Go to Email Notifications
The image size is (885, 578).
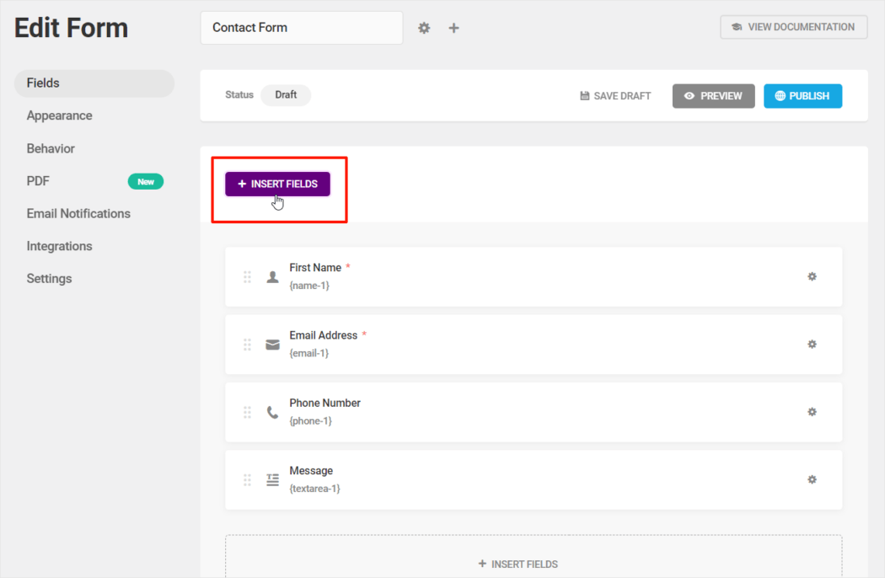(78, 213)
